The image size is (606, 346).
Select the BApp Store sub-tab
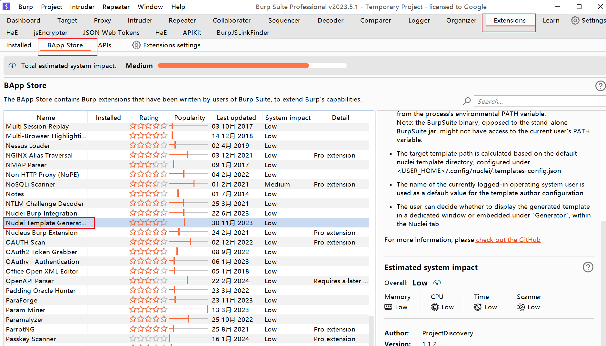click(x=65, y=45)
